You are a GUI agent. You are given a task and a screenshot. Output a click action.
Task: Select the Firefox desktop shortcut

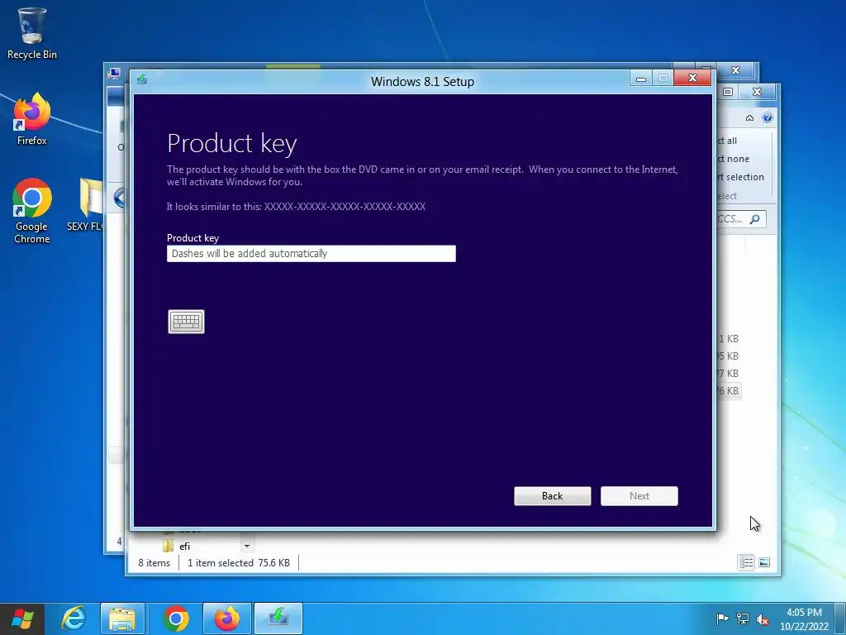tap(32, 119)
